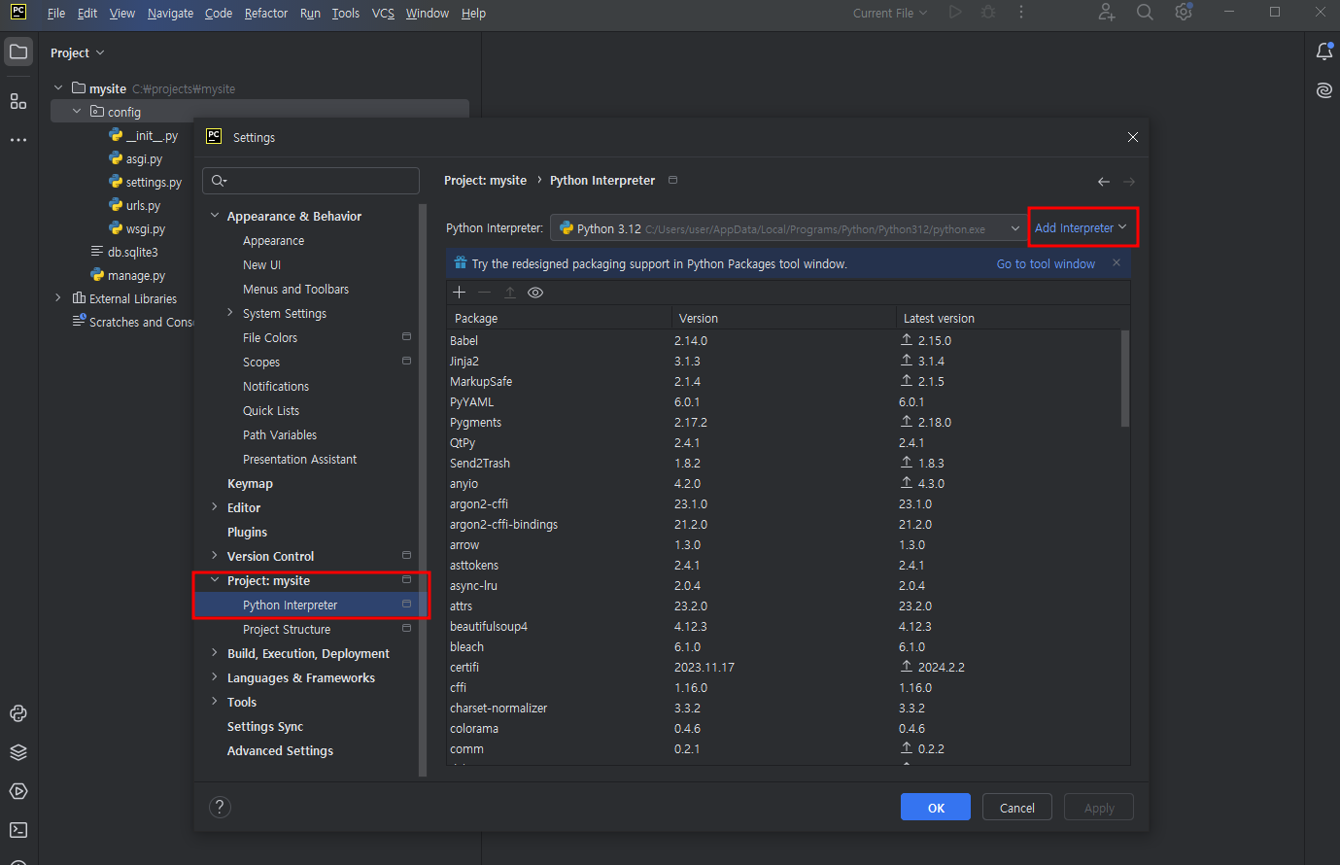Select manage.py in project tree

(127, 276)
